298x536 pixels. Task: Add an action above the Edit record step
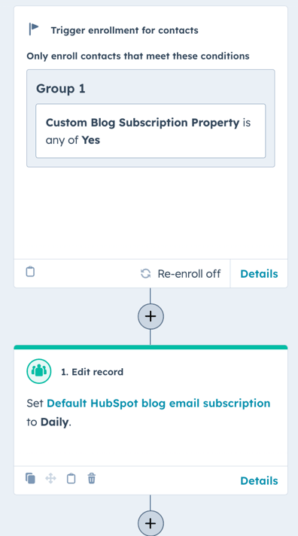tap(151, 316)
